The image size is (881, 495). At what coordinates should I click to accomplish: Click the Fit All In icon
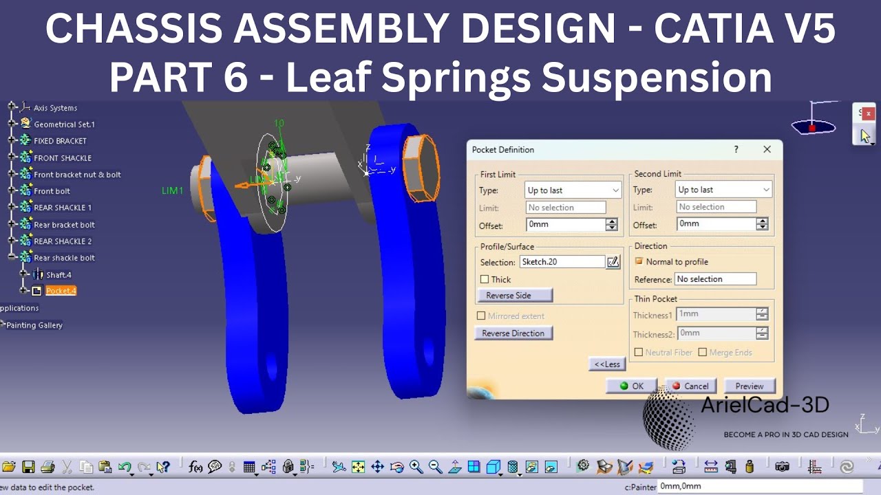coord(358,467)
